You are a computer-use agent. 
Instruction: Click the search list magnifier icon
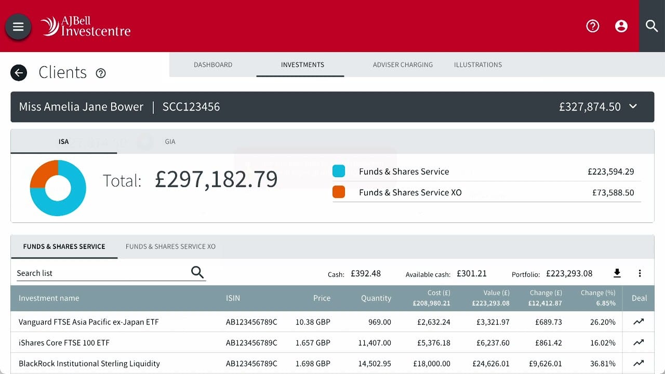click(197, 272)
